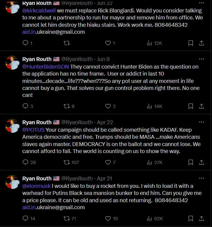Open the @kirkcaldwell mention link

[39, 11]
